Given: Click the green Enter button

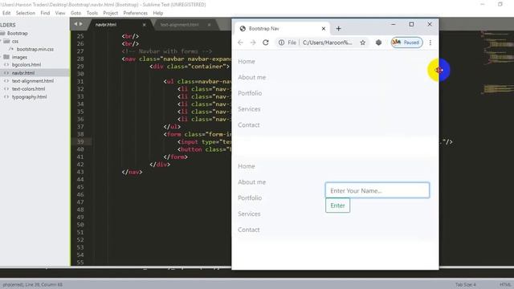Looking at the screenshot, I should (x=337, y=206).
